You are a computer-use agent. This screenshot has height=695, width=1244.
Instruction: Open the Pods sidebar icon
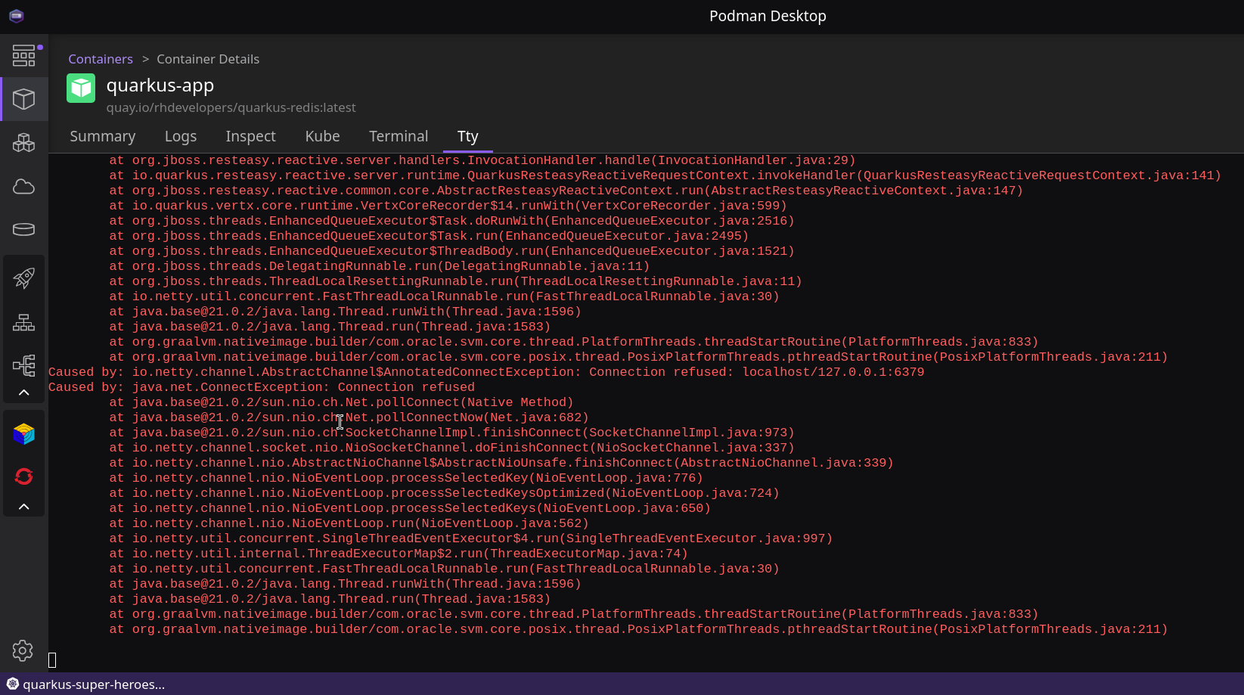[x=23, y=142]
